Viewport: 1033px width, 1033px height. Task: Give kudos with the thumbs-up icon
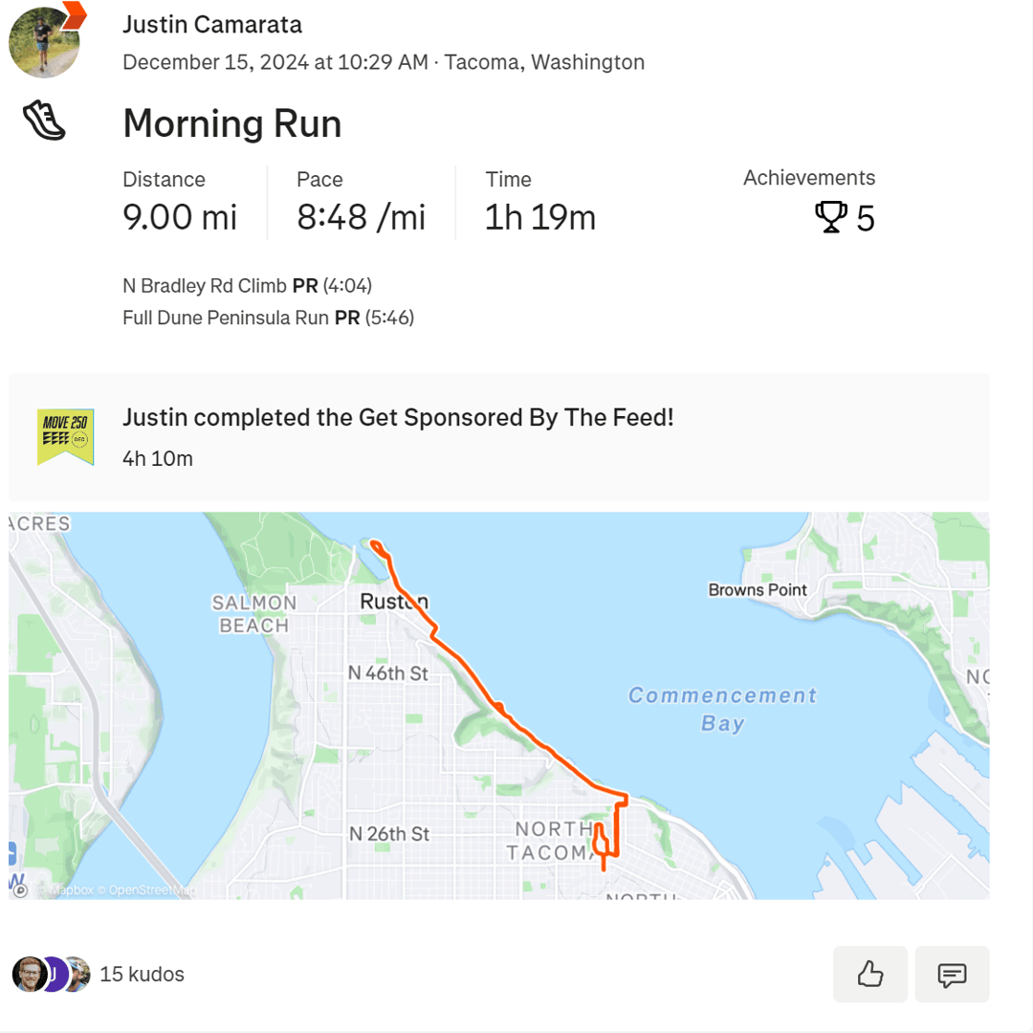tap(869, 974)
